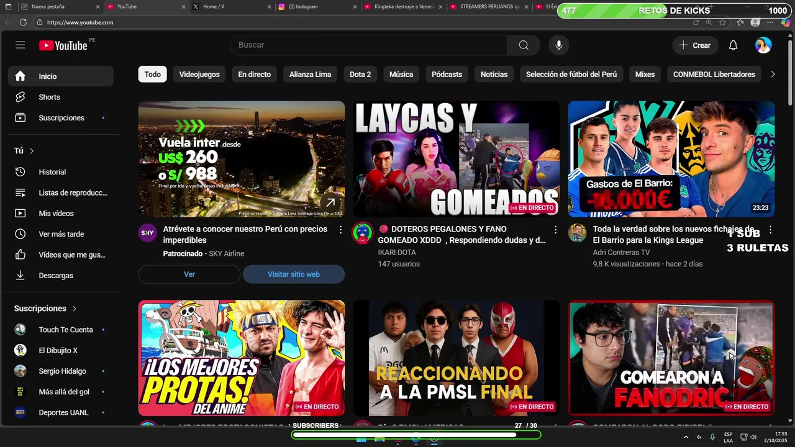Image resolution: width=795 pixels, height=447 pixels.
Task: Select the Selección de fútbol del Perú chip
Action: pyautogui.click(x=571, y=74)
